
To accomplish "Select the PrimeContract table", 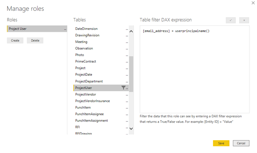I will (x=101, y=61).
